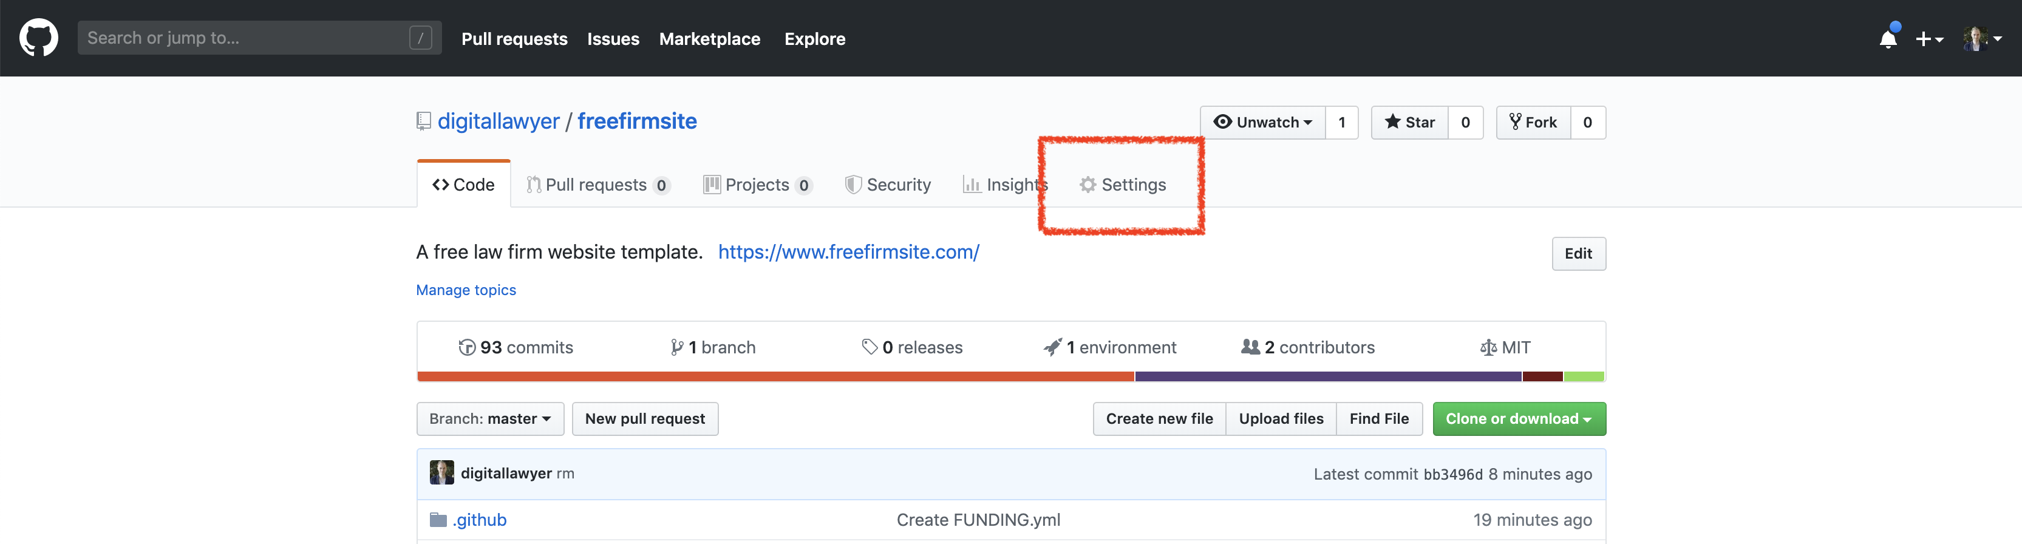Screen dimensions: 2022x544
Task: Open latest commit hash bb3496d
Action: click(1453, 474)
